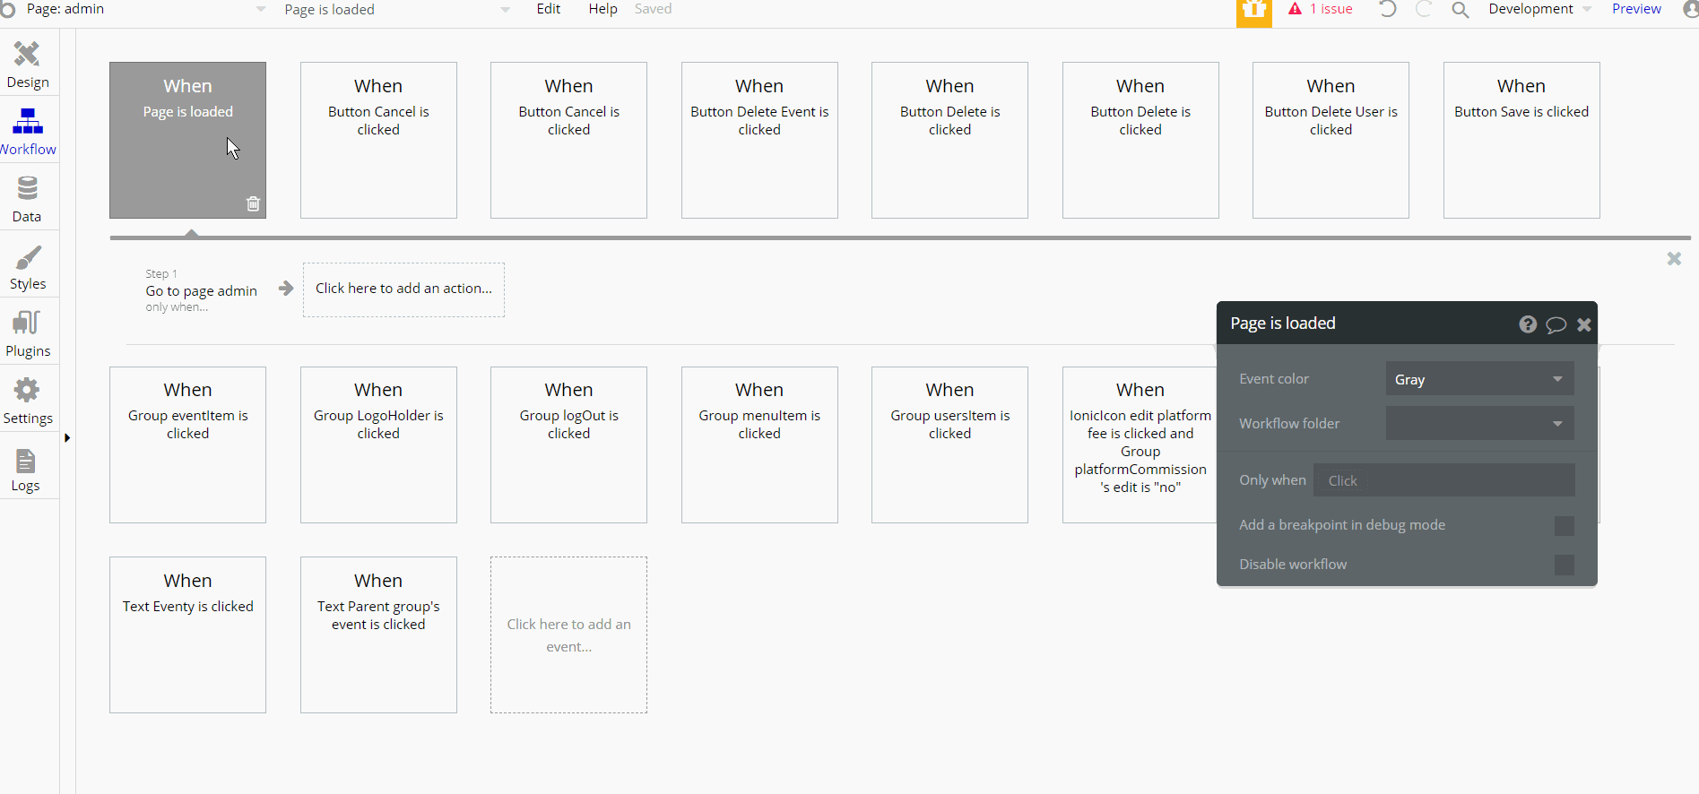This screenshot has width=1699, height=794.
Task: Open the Data tab
Action: [28, 199]
